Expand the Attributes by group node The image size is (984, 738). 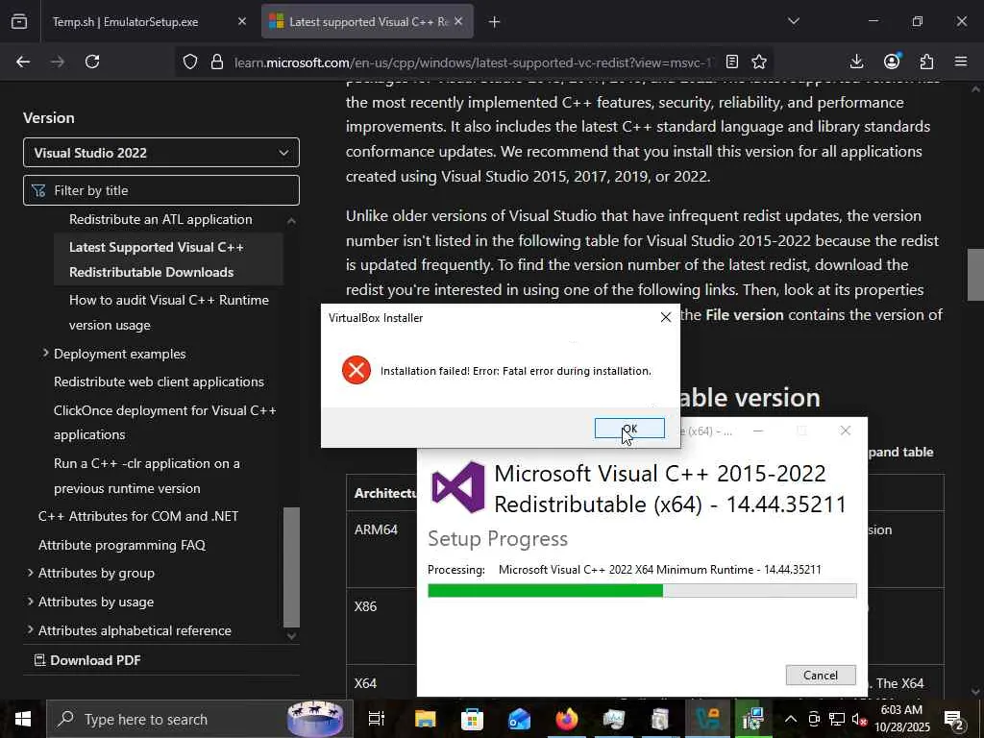[30, 573]
